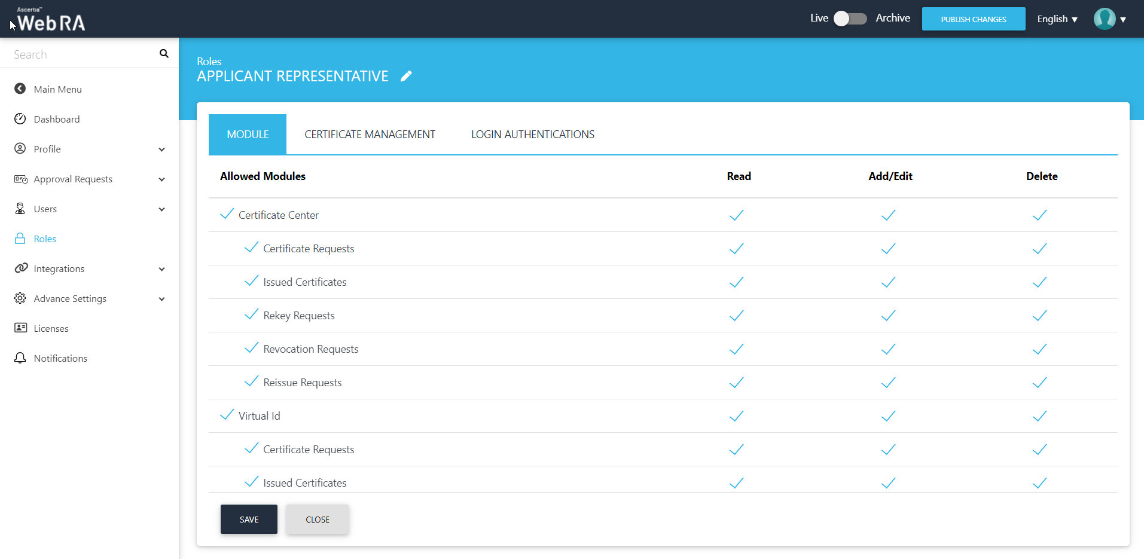The height and width of the screenshot is (559, 1144).
Task: Click the Approval Requests icon
Action: (21, 179)
